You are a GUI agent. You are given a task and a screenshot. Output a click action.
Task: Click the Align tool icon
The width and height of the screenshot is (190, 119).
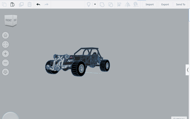(x=119, y=4)
